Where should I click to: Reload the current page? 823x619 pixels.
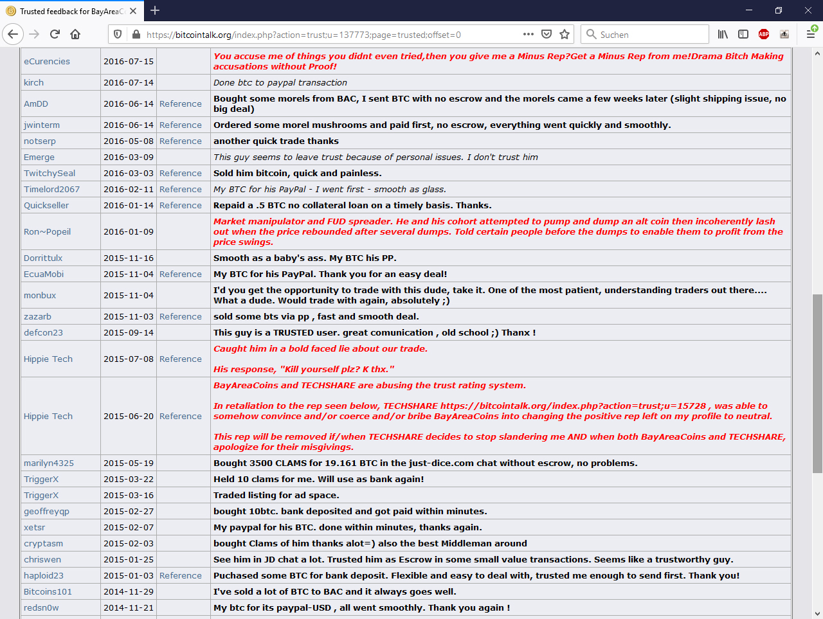(55, 34)
